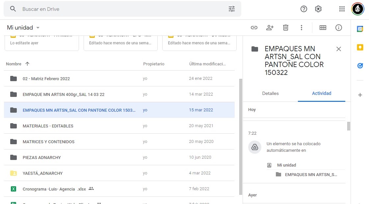Open Google Tasks from the side panel
Viewport: 369px width, 204px height.
tap(360, 65)
